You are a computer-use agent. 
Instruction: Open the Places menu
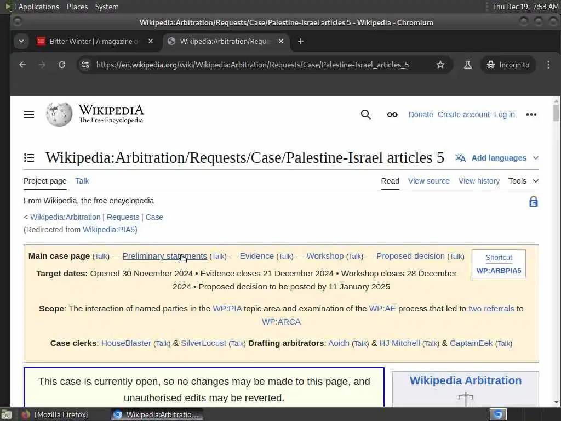[x=77, y=7]
